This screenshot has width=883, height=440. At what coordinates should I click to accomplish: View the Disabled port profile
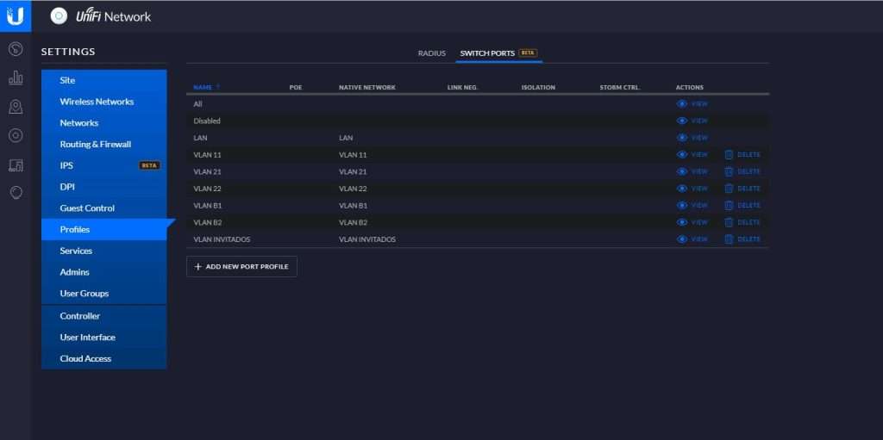point(692,121)
